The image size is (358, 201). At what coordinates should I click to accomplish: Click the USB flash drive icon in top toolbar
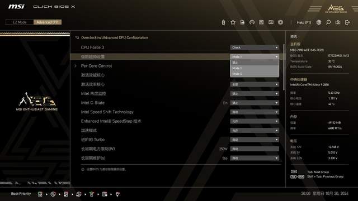point(223,22)
